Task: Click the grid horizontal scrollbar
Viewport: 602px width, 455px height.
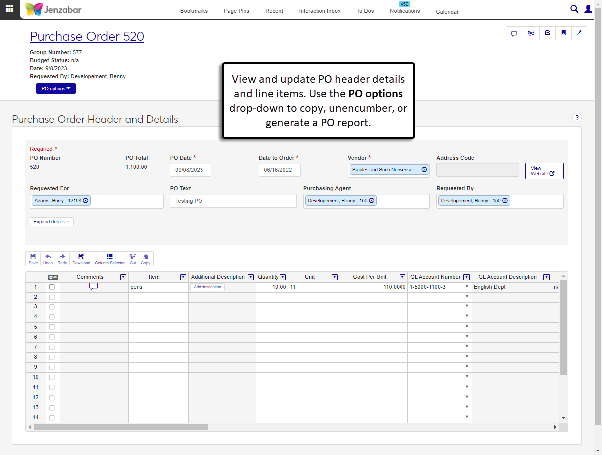Action: point(121,427)
